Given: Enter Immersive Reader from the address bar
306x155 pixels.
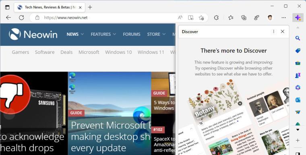Looking at the screenshot, I should (x=191, y=18).
